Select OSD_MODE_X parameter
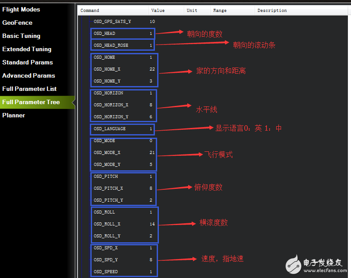 107,153
